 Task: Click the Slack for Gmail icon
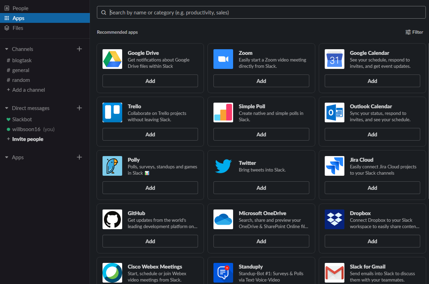click(x=335, y=273)
